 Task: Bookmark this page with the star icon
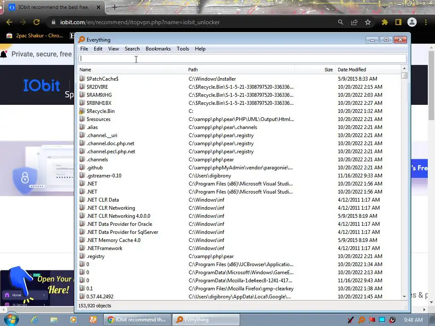368,22
